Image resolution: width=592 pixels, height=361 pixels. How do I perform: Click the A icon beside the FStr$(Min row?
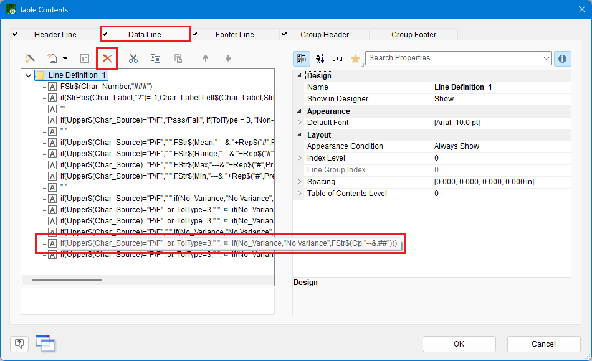[52, 176]
